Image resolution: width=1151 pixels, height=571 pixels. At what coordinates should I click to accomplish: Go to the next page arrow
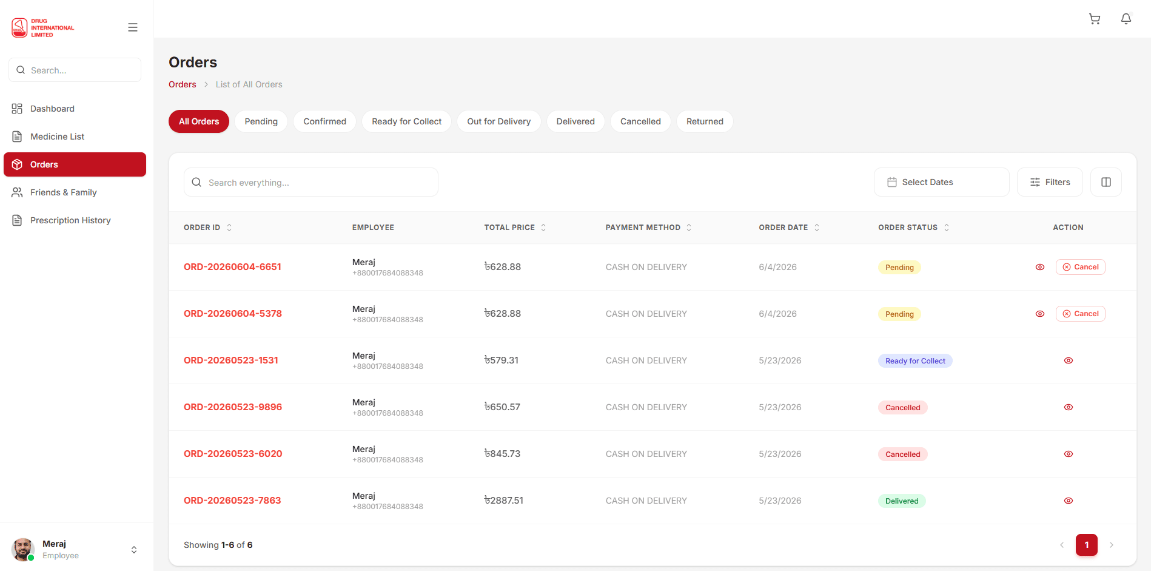(1112, 545)
